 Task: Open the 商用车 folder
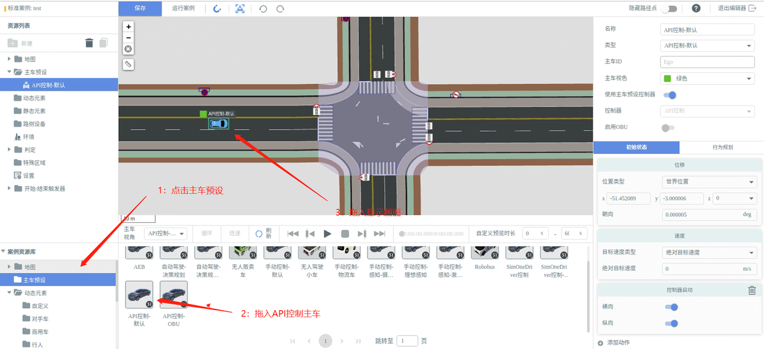[35, 332]
